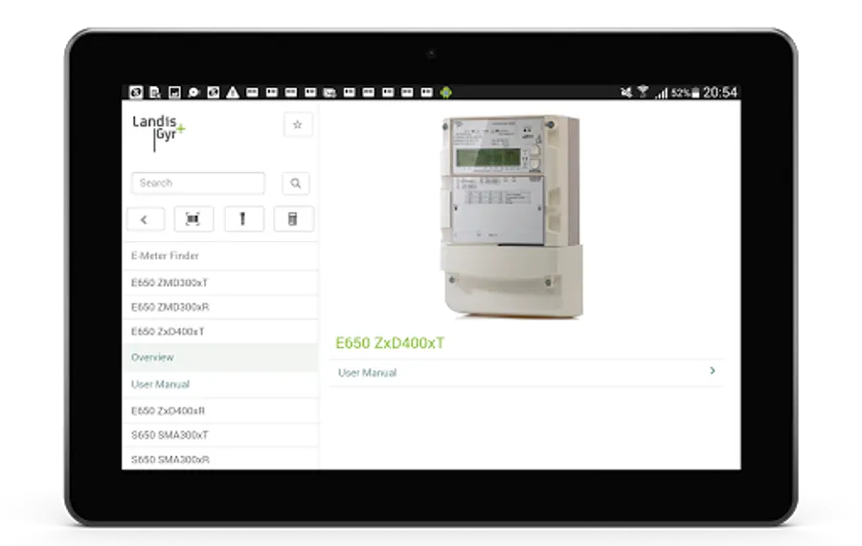
Task: Open the calculator icon button
Action: pyautogui.click(x=293, y=220)
